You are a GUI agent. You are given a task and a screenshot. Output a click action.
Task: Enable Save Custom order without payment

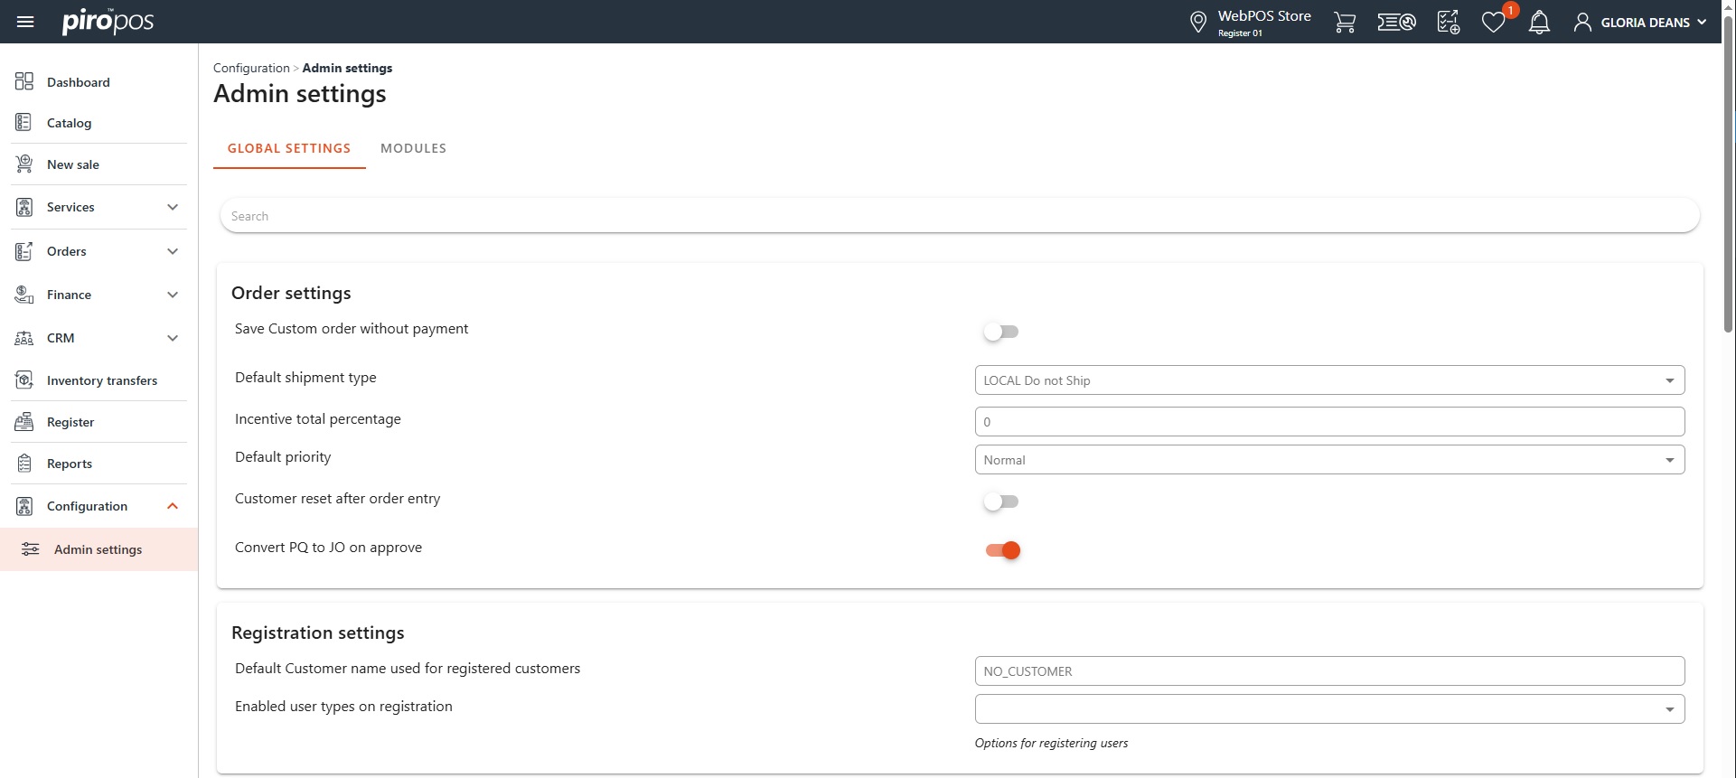click(x=1001, y=332)
